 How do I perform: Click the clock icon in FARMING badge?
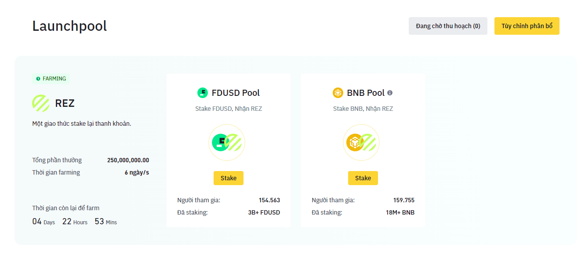point(38,79)
